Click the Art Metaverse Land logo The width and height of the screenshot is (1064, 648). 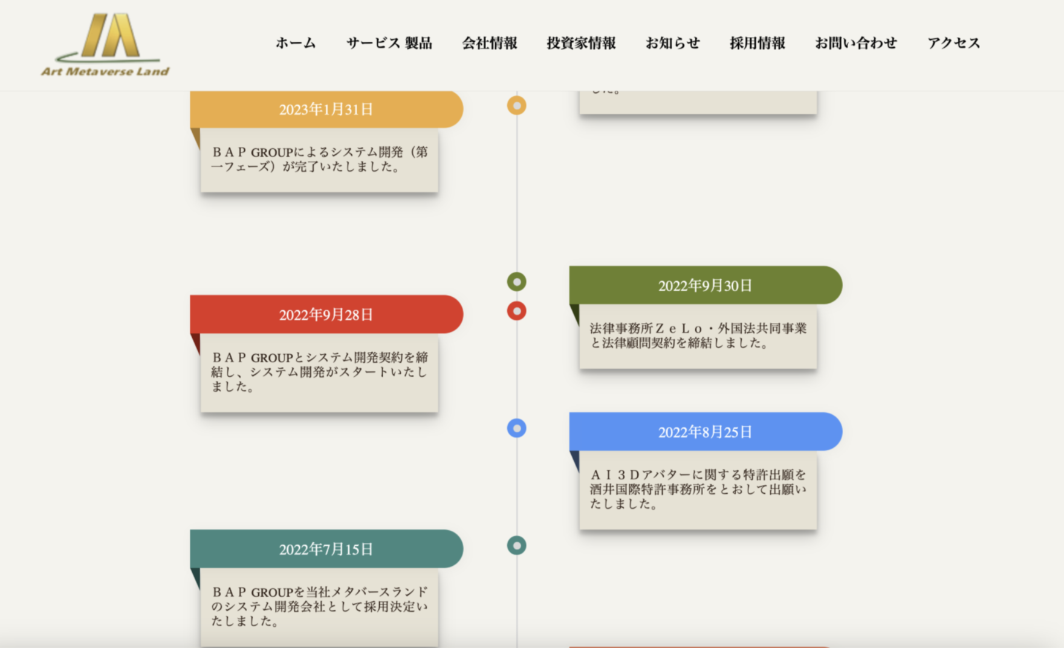click(x=105, y=45)
